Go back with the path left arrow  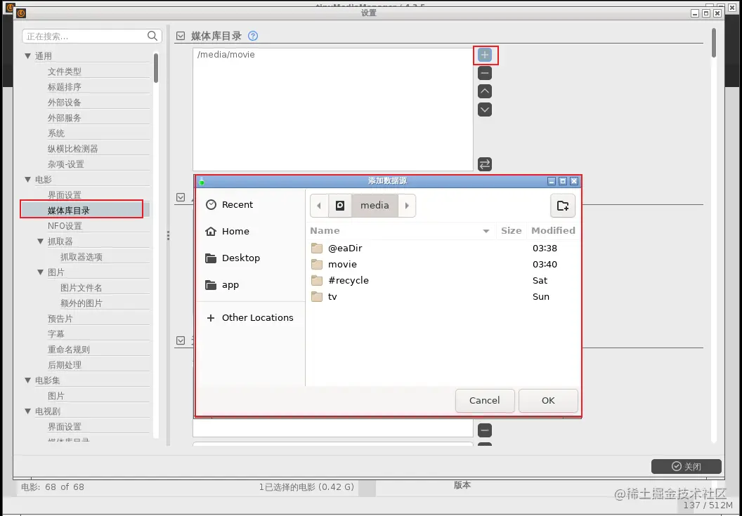click(319, 206)
